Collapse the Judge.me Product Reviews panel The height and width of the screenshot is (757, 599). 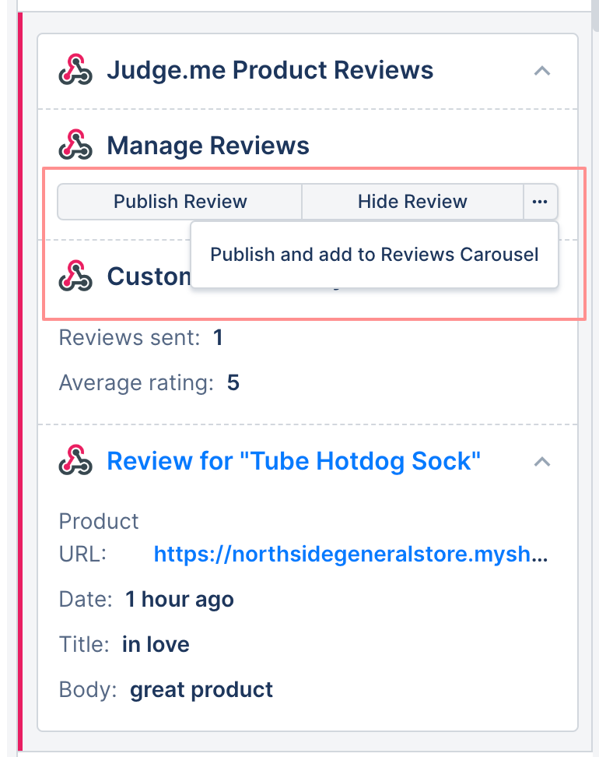(542, 71)
